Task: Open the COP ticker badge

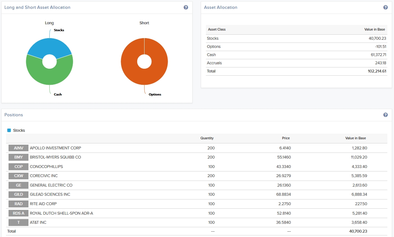Action: click(x=19, y=167)
